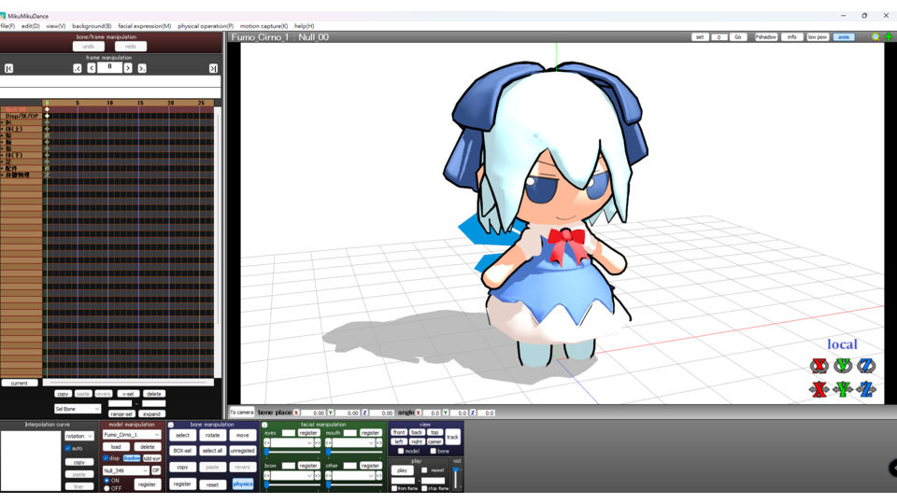Open the file(F) menu
Image resolution: width=897 pixels, height=504 pixels.
pos(8,26)
